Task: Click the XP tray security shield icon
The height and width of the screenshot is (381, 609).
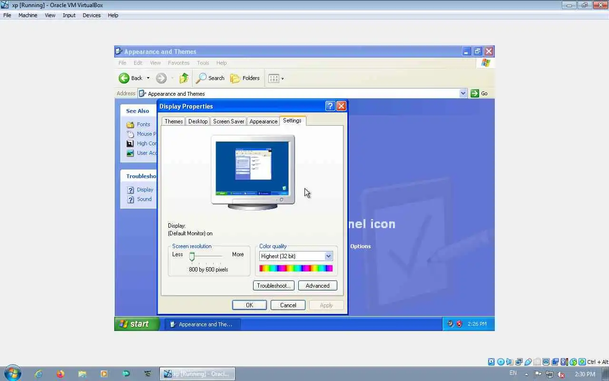Action: click(x=459, y=324)
